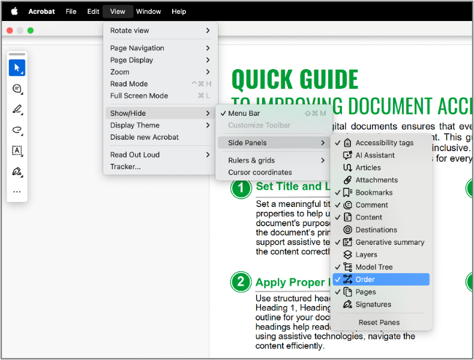The height and width of the screenshot is (360, 474).
Task: Grab the floating toolbar drag handle
Action: 17,55
